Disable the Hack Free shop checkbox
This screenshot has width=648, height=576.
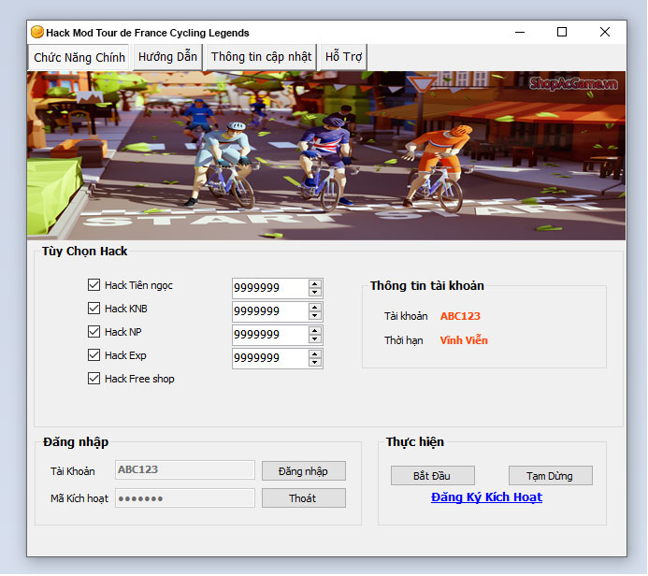pos(94,379)
